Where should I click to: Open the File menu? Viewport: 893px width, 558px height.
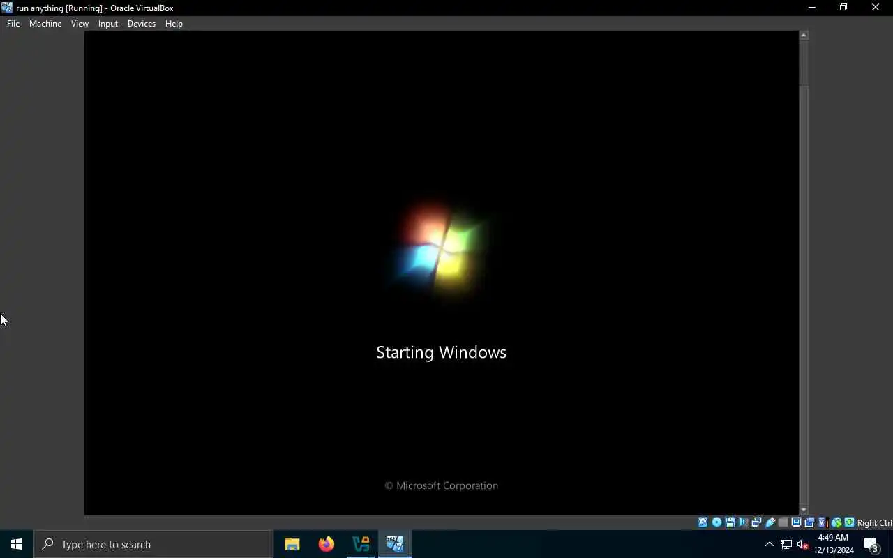[x=13, y=23]
